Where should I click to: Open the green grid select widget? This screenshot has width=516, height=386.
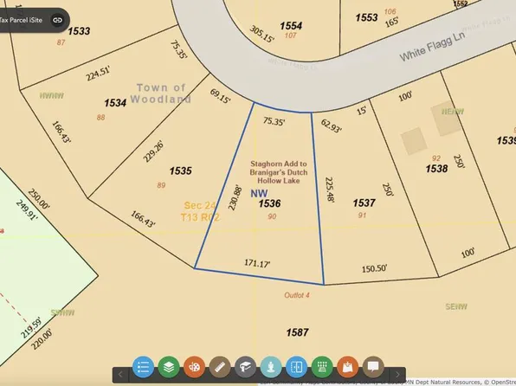[322, 367]
